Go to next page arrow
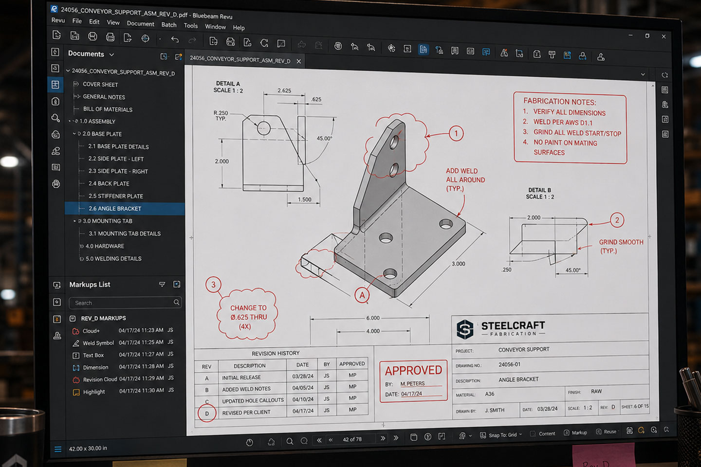Screen dimensions: 701x467 click(x=383, y=438)
